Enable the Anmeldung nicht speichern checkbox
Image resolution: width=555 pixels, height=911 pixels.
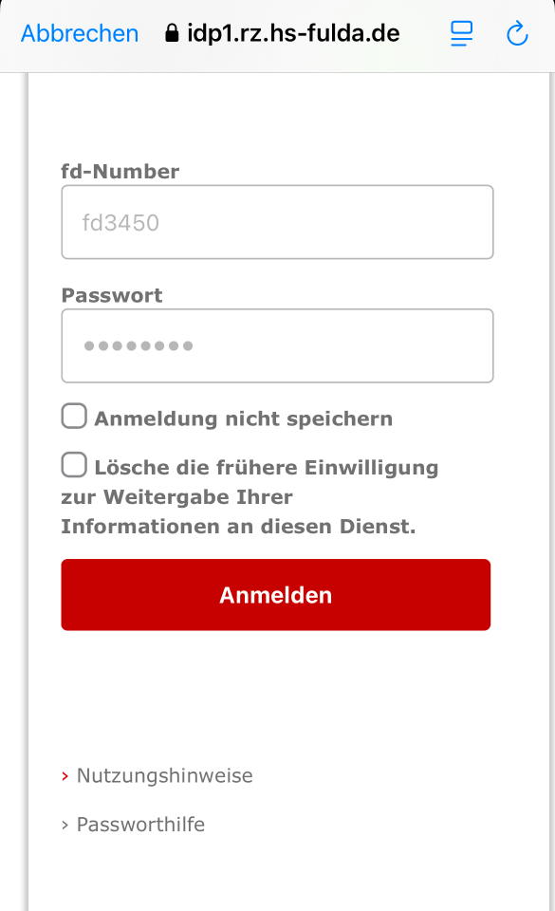point(74,416)
